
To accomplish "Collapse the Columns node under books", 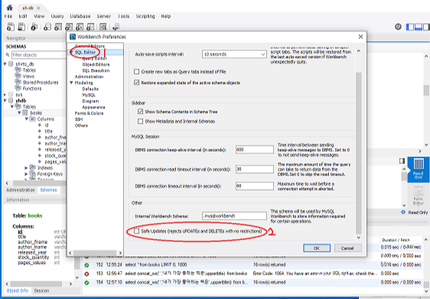I will point(26,119).
